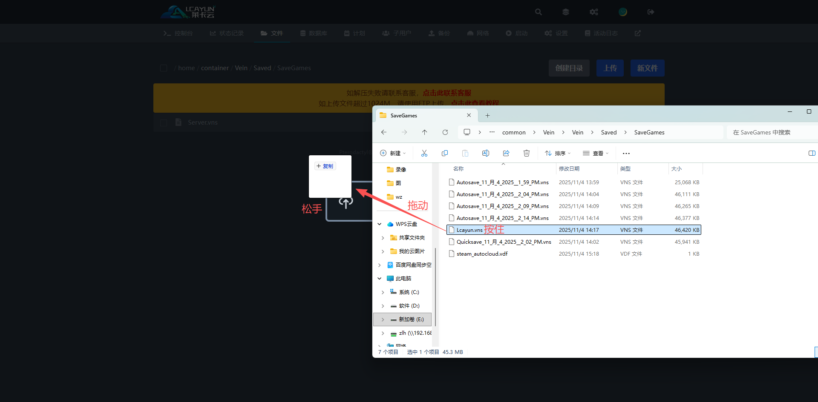Image resolution: width=818 pixels, height=402 pixels.
Task: Select the steam_autocloud.vdf file
Action: (x=482, y=254)
